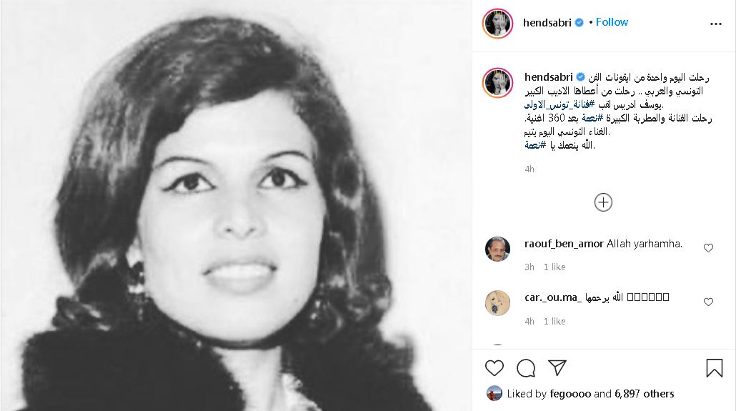Save post with bookmark icon
The image size is (736, 411).
pyautogui.click(x=715, y=368)
